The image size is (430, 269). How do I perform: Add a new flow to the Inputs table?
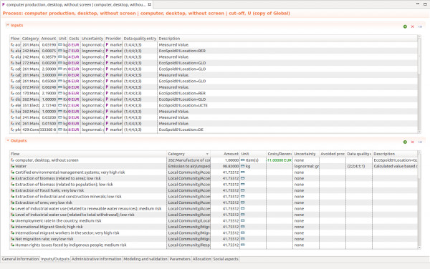coord(405,26)
